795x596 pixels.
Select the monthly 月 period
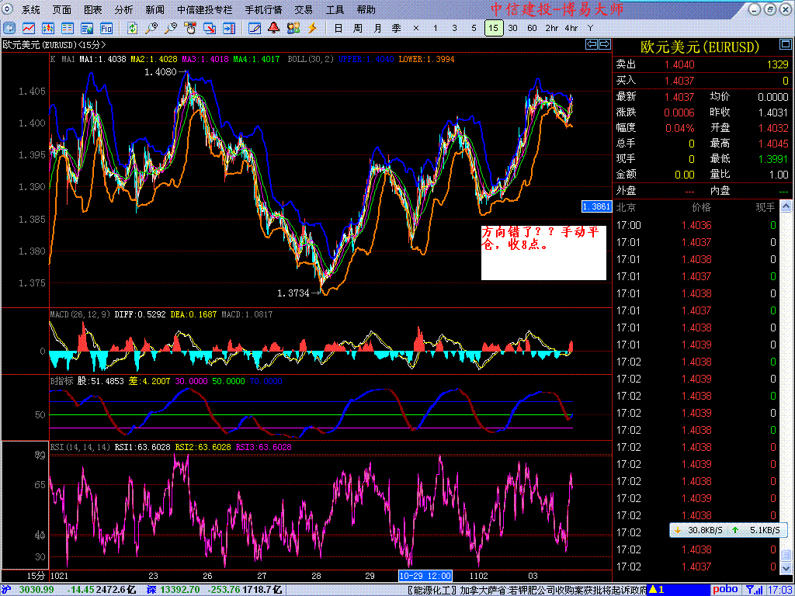(377, 28)
